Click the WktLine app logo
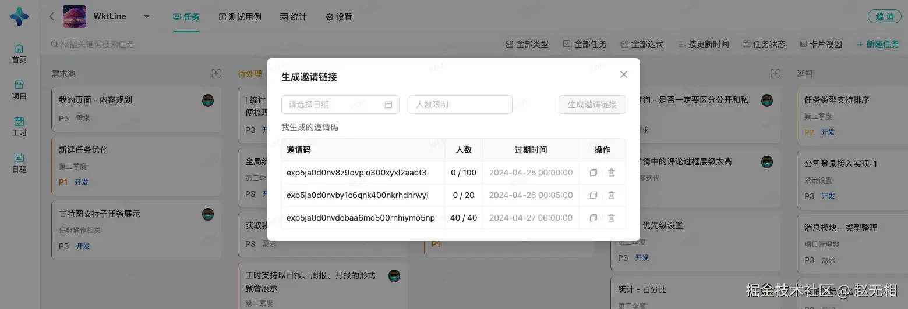 click(19, 16)
